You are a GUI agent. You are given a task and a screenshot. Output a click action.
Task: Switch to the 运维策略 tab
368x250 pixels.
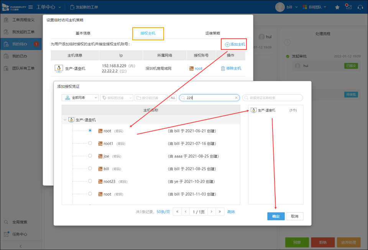(x=213, y=33)
